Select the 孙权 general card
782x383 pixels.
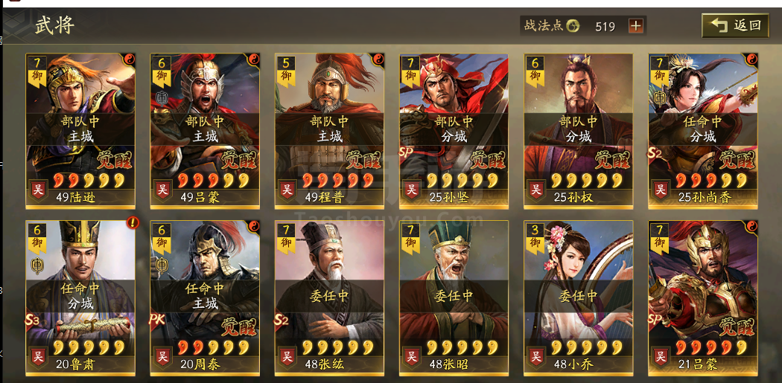[x=579, y=130]
